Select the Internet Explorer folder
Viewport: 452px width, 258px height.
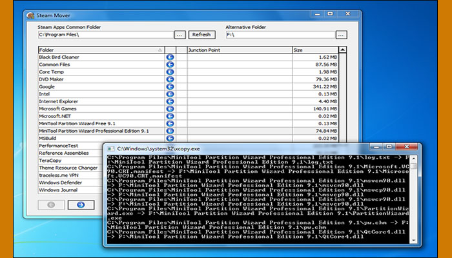click(x=59, y=101)
